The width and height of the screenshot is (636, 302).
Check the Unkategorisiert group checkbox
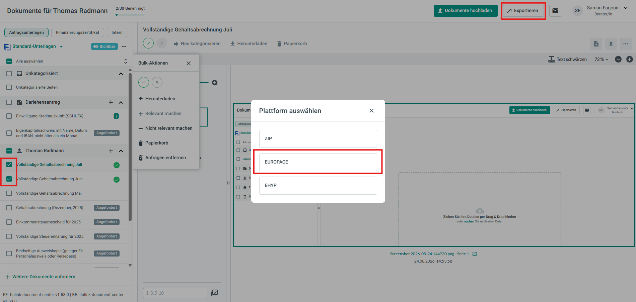click(x=9, y=74)
